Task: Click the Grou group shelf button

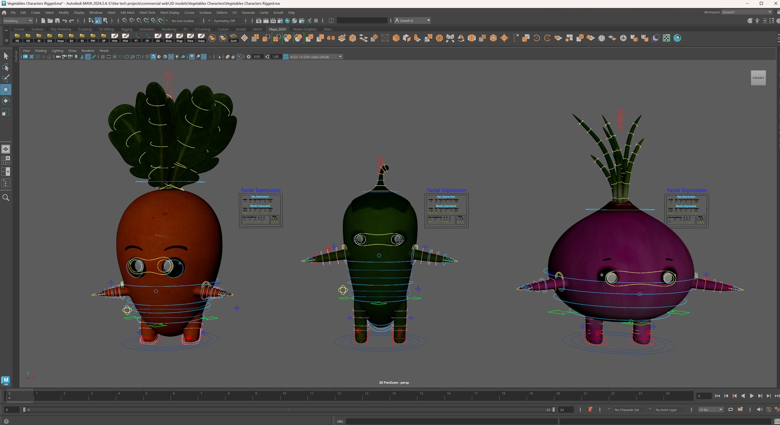Action: 169,38
